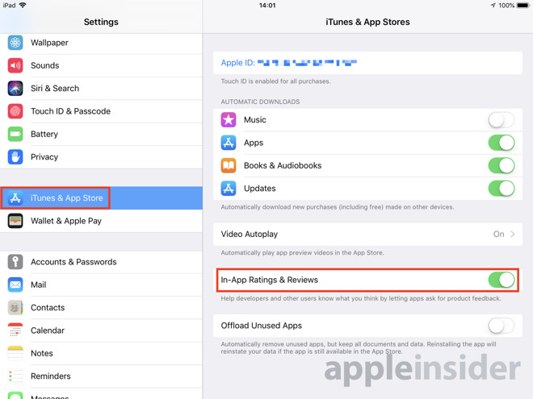Open the Privacy hand icon

click(x=15, y=156)
